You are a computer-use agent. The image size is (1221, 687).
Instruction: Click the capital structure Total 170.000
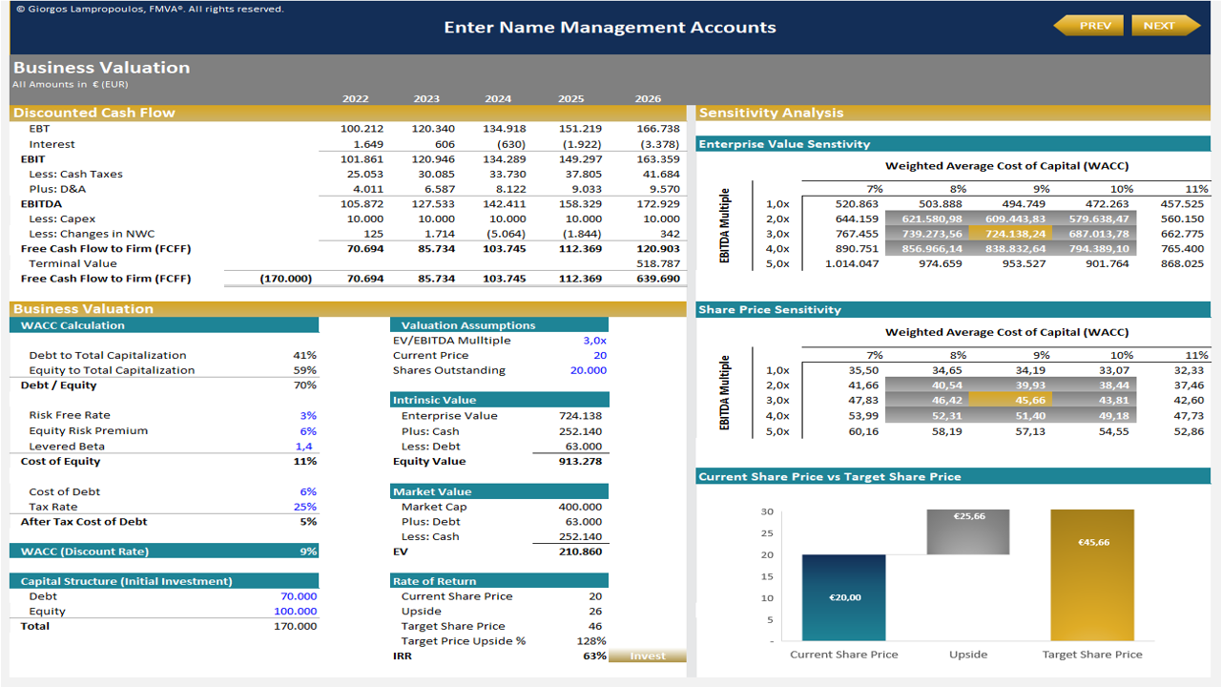[x=296, y=627]
